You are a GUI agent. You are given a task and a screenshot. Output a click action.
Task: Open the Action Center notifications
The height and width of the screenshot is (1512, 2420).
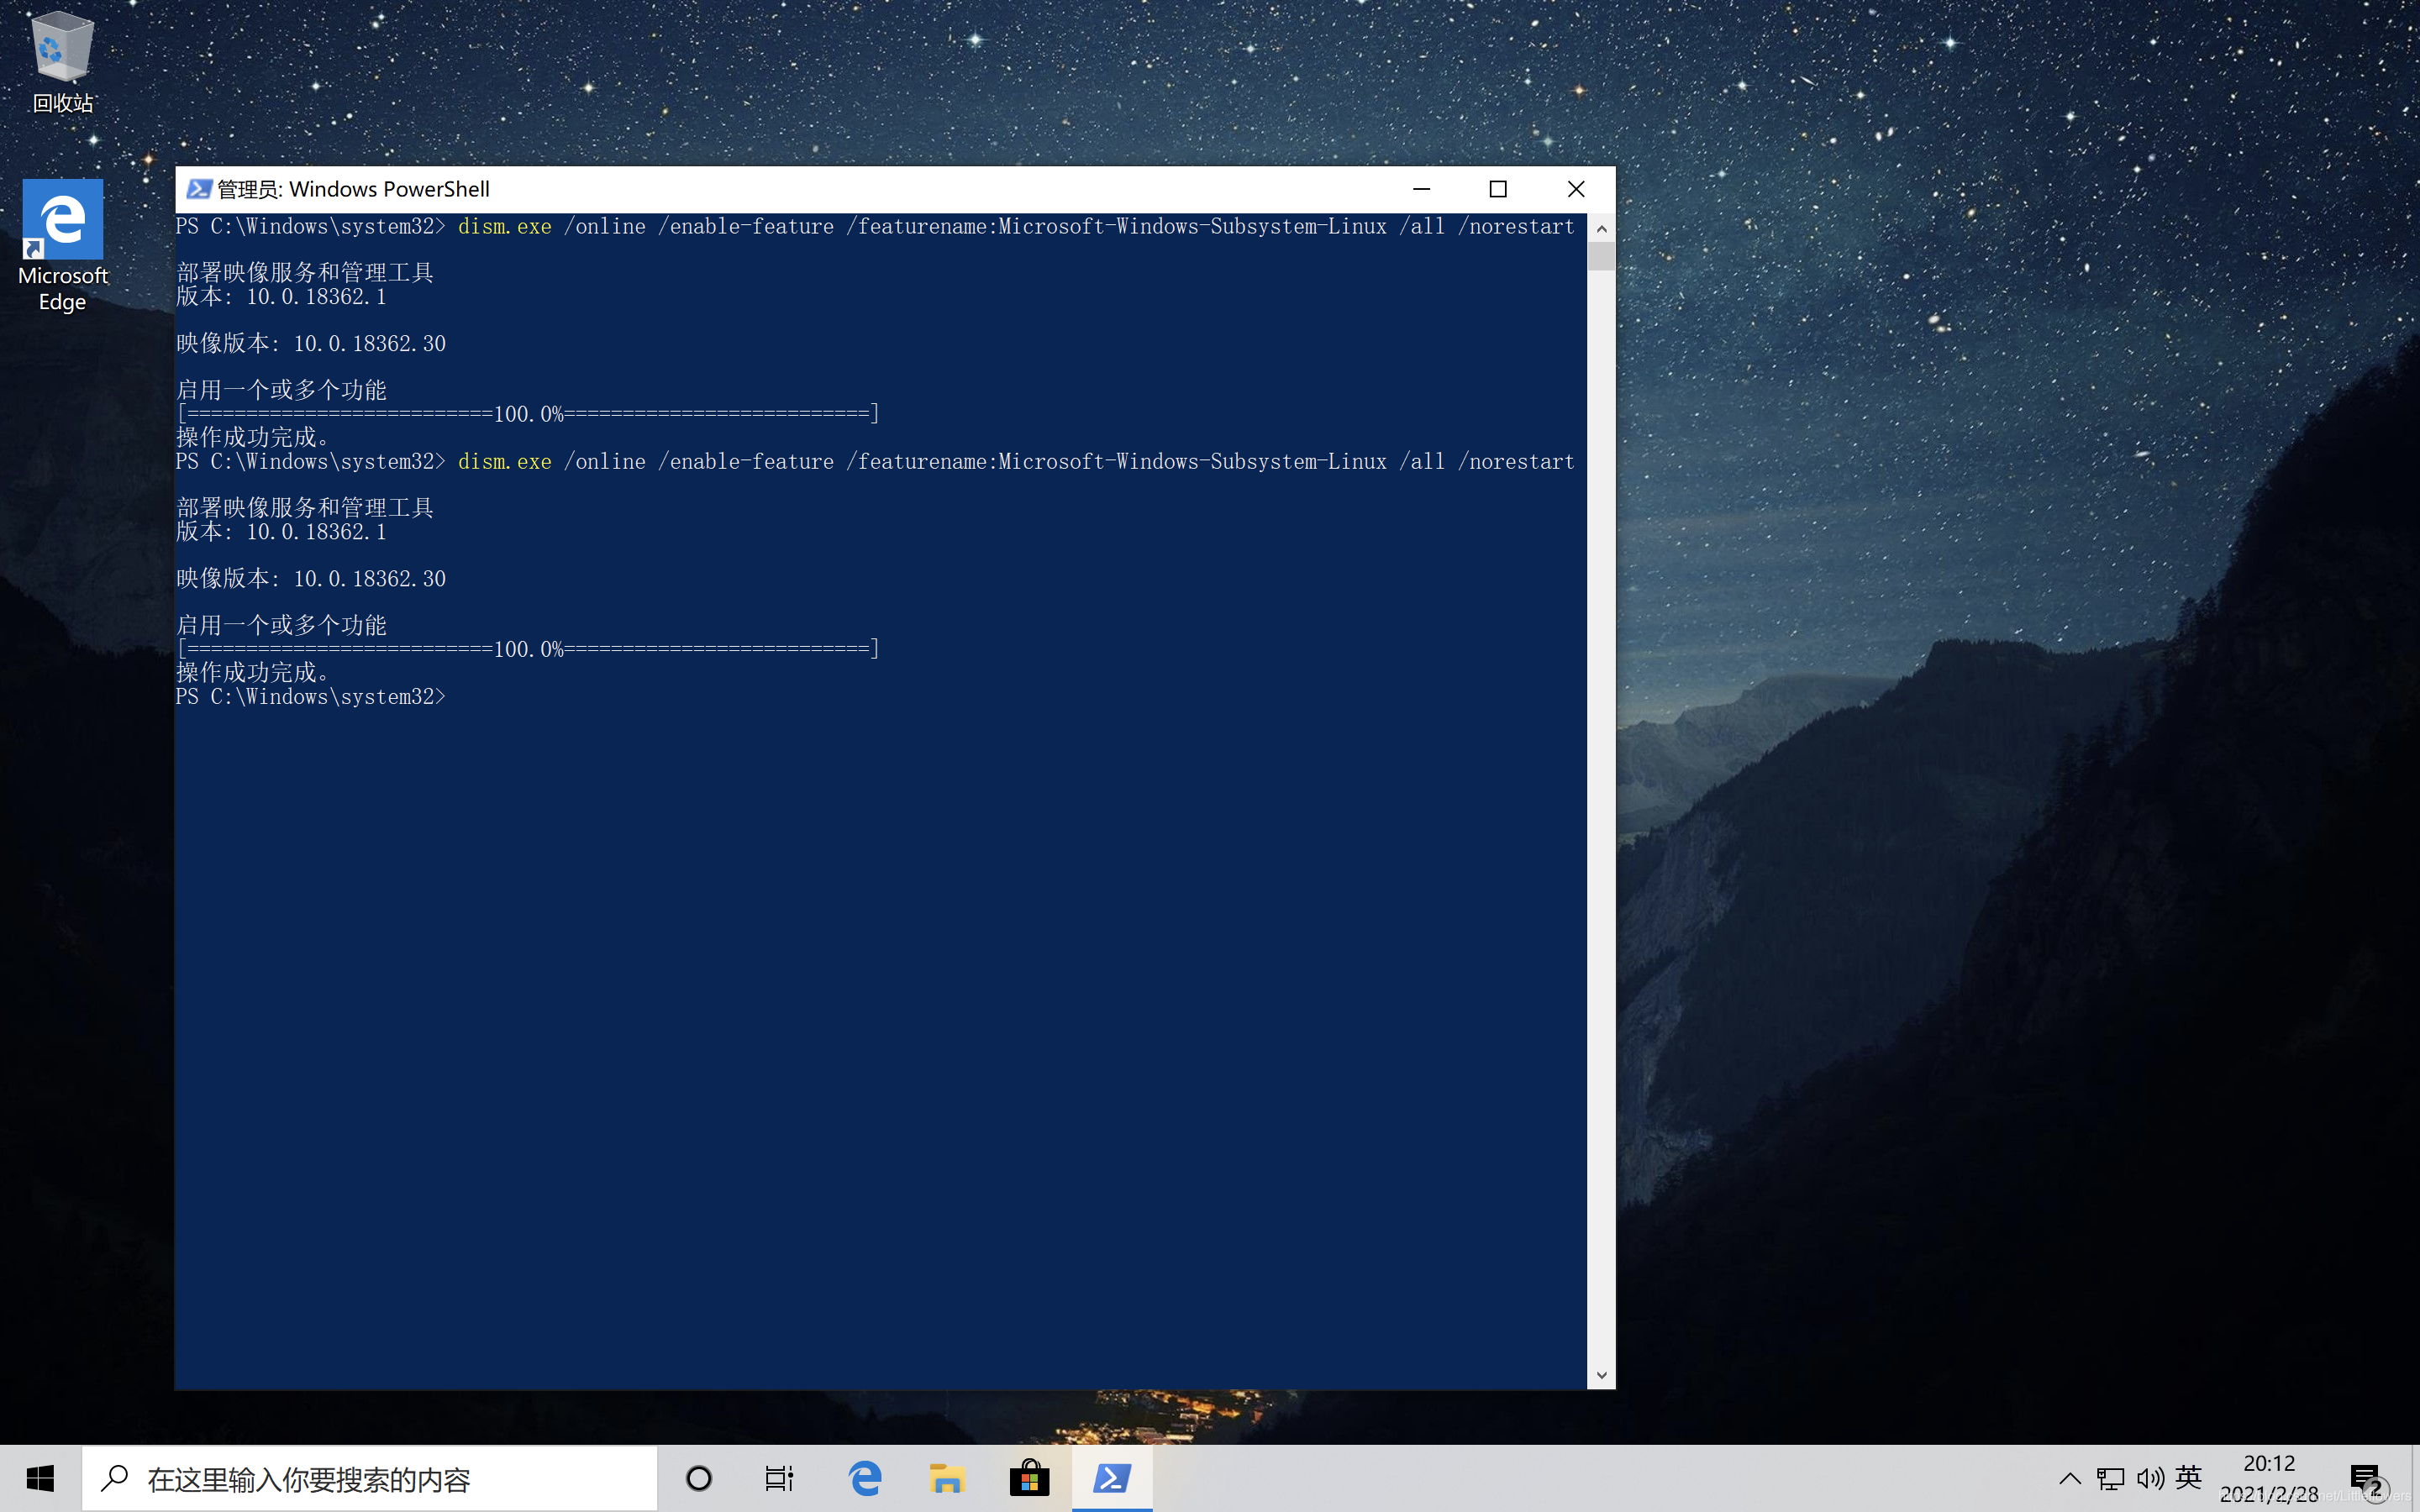pyautogui.click(x=2365, y=1478)
